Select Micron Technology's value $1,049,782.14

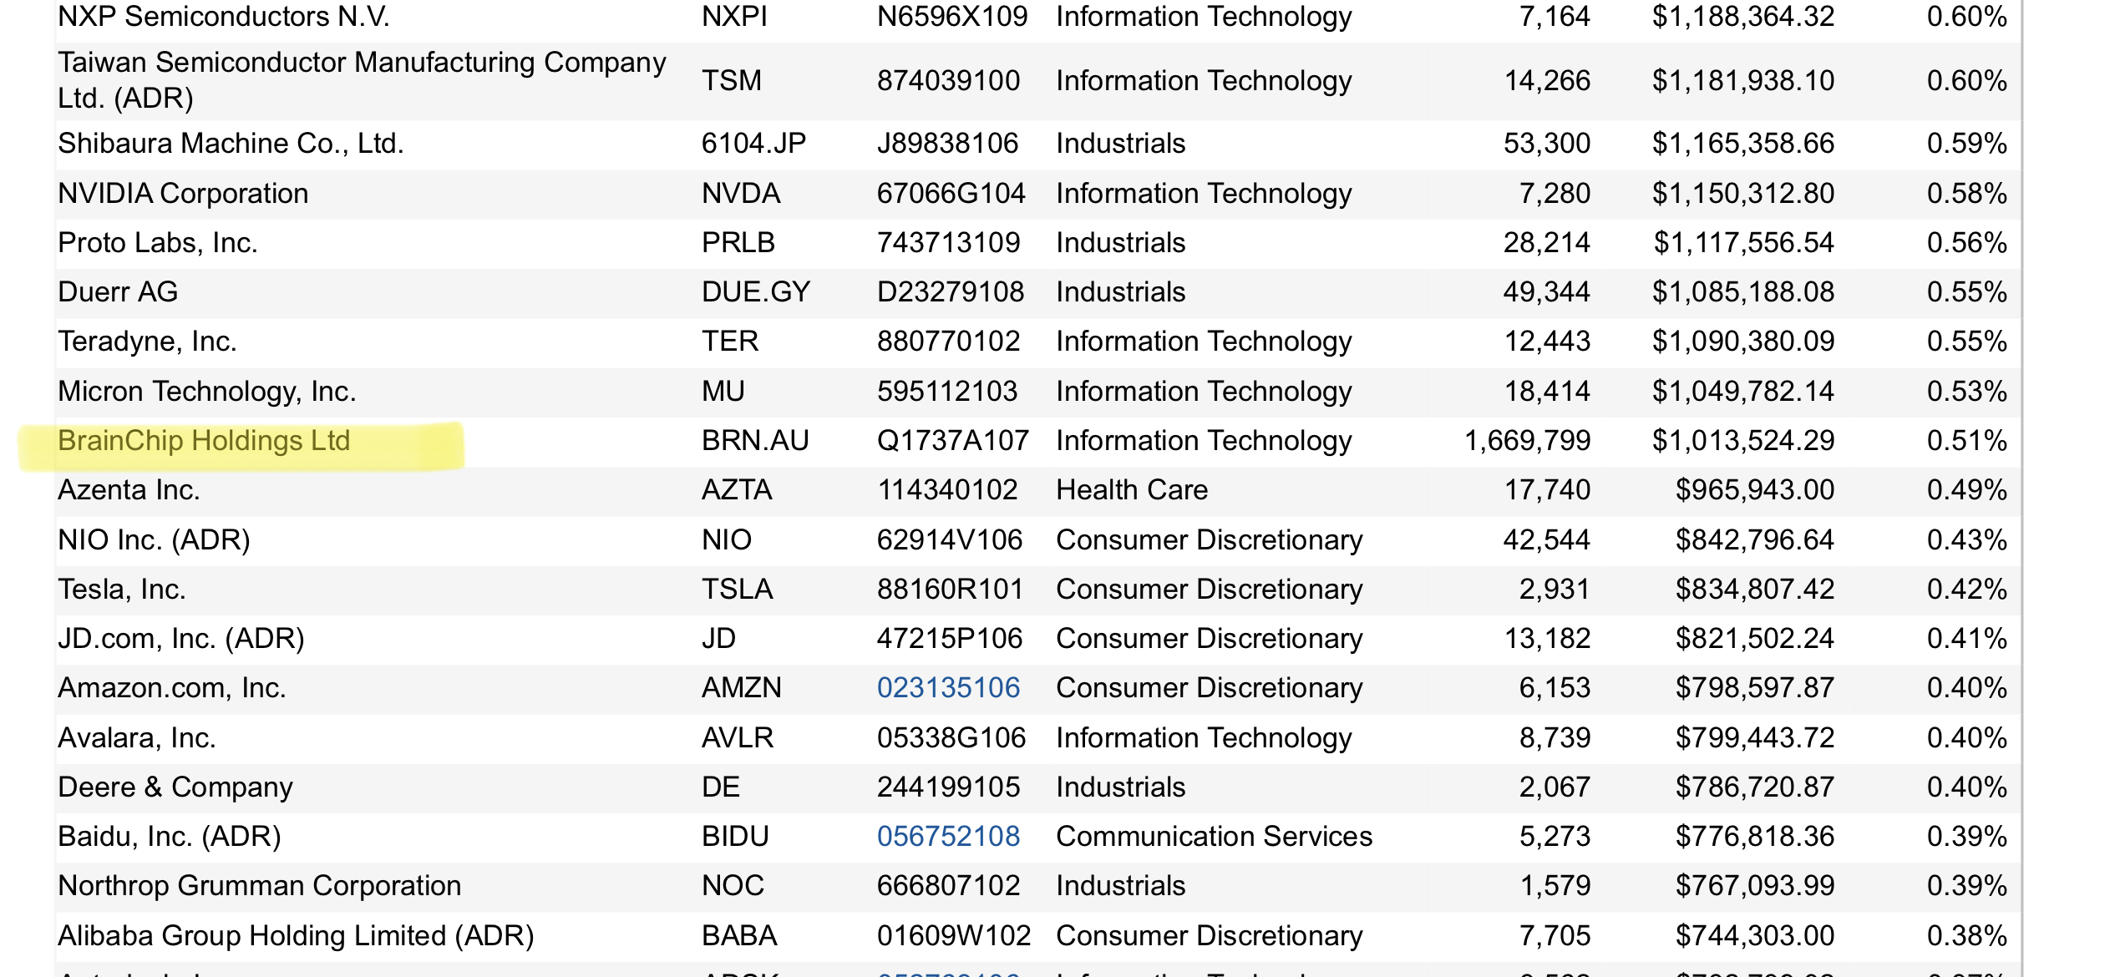coord(1742,392)
